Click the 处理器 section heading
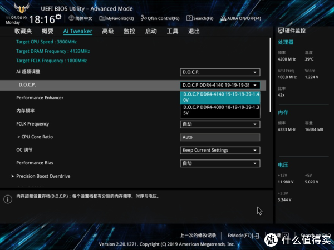The height and width of the screenshot is (250, 334). point(286,42)
